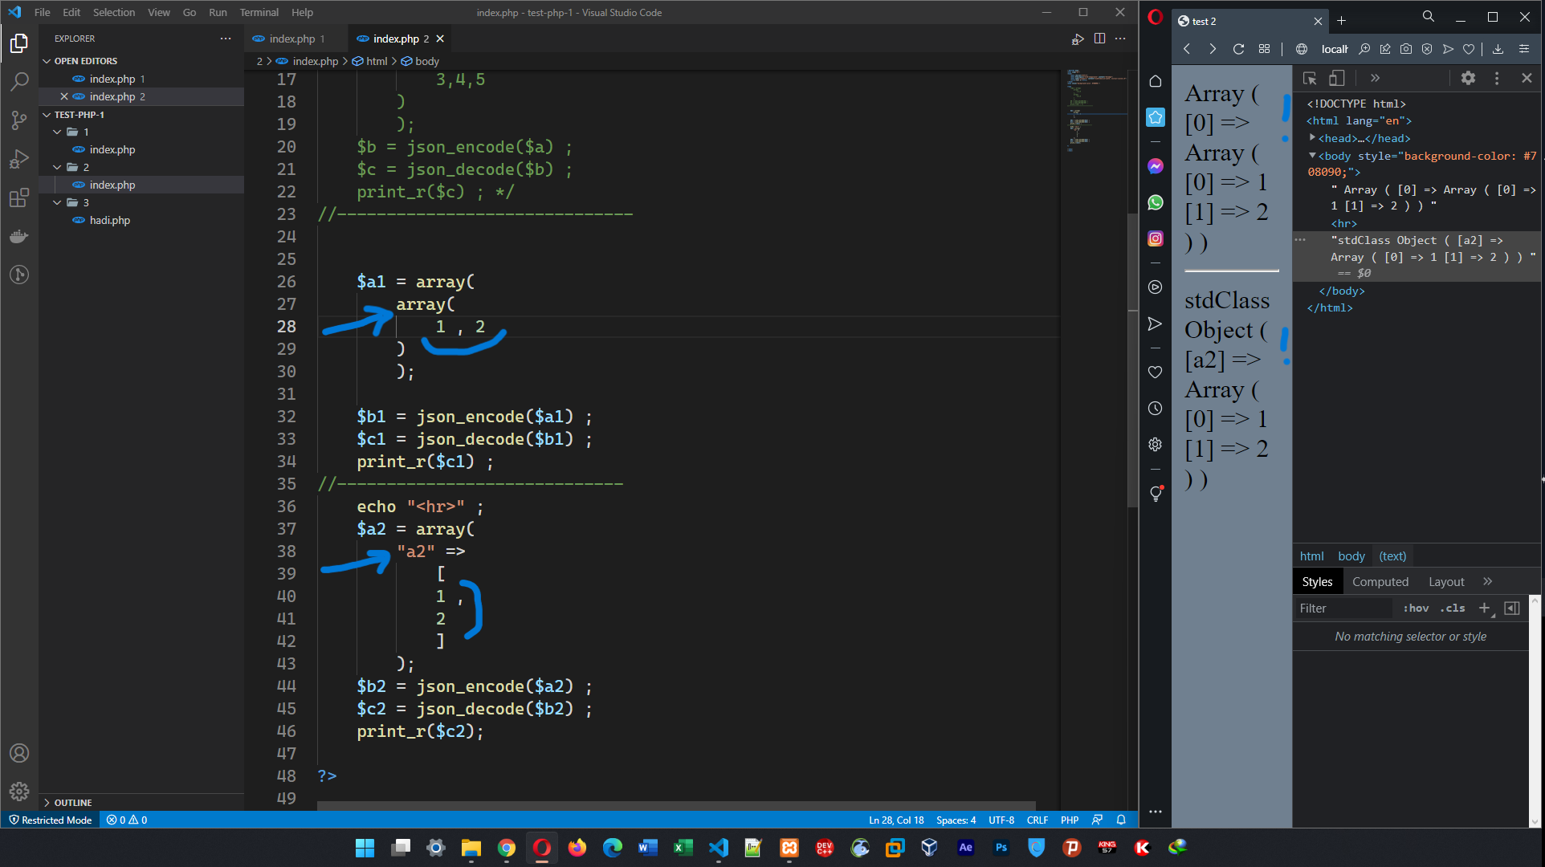The image size is (1545, 867).
Task: Open Run and Debug view
Action: coord(19,159)
